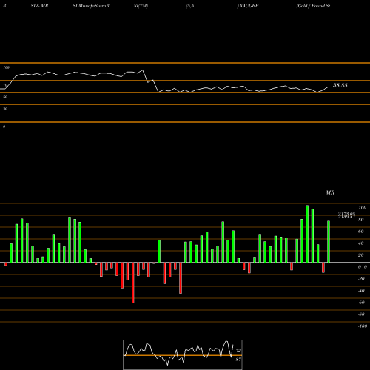This screenshot has width=370, height=370.
Task: Open the mini oscillator thumbnail chart
Action: 183,354
